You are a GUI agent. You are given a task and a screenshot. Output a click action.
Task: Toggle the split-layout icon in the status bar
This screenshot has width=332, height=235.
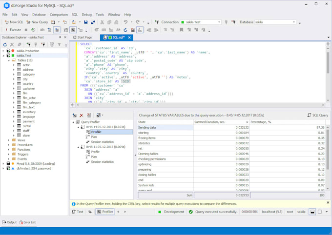tap(312, 212)
